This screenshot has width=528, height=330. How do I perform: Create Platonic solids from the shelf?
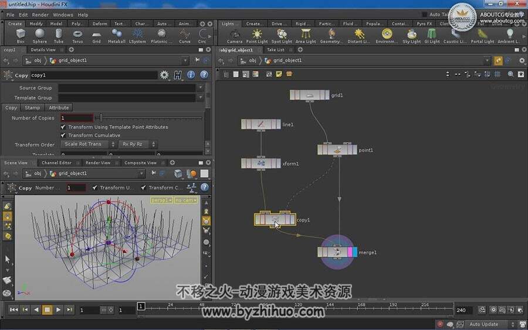(x=162, y=36)
